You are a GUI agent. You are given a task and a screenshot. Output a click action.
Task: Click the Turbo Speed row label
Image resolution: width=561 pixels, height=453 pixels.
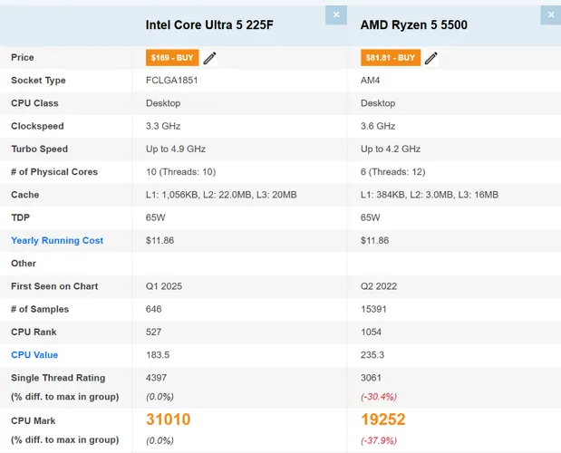pos(39,149)
